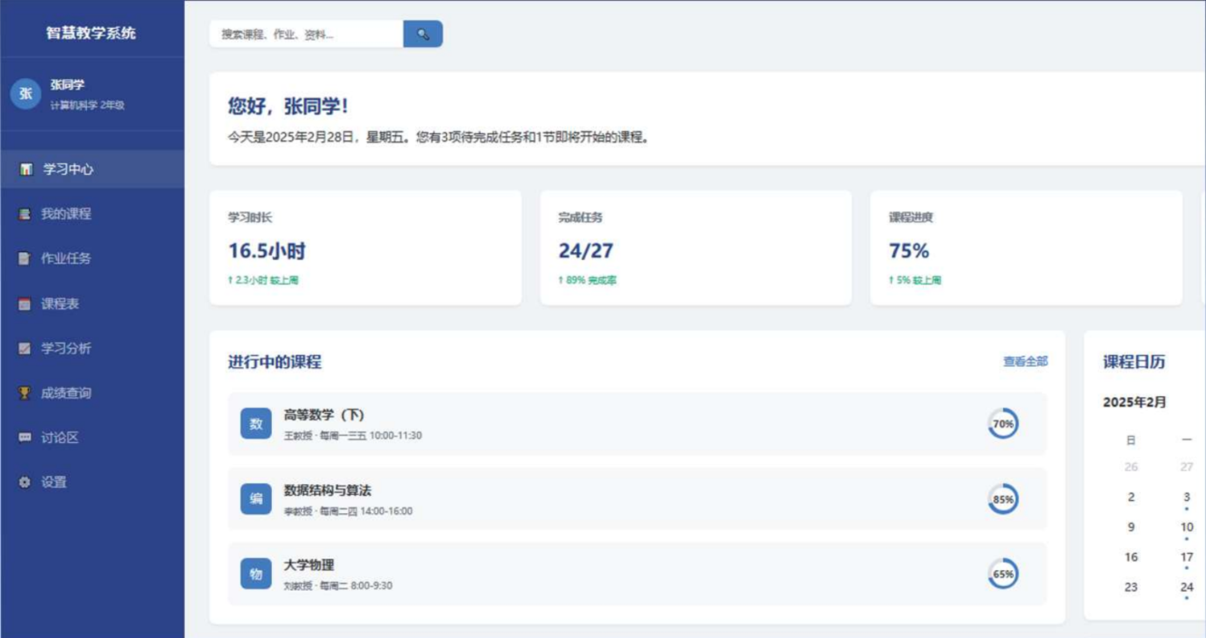Click the 我的课程 book icon

click(x=24, y=214)
